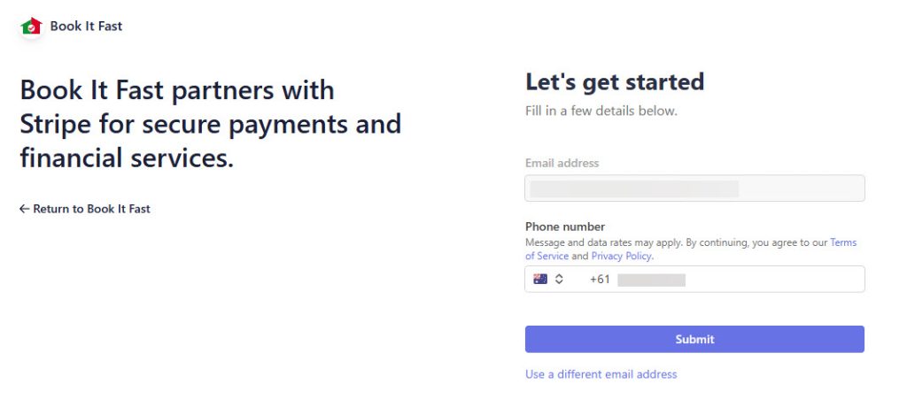The image size is (907, 407).
Task: Open the Privacy Policy link
Action: pos(621,257)
